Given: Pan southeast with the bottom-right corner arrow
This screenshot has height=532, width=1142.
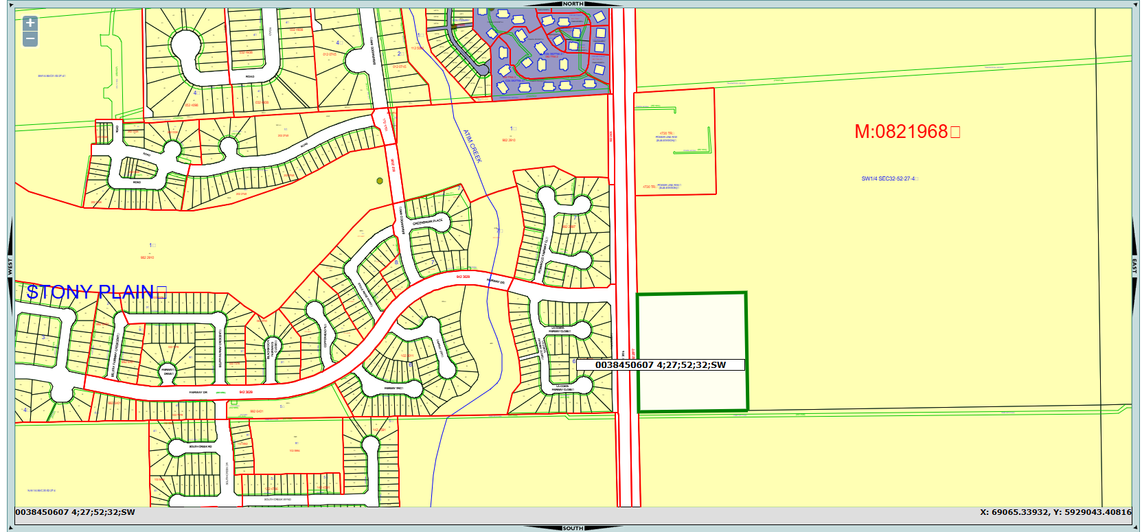Looking at the screenshot, I should (x=1134, y=527).
